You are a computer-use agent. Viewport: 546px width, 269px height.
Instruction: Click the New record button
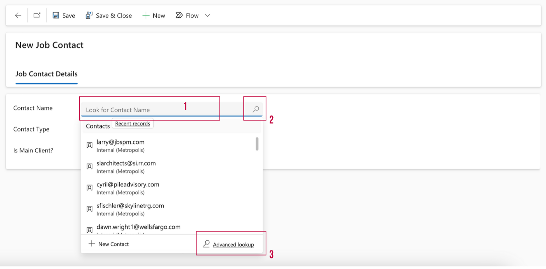point(154,16)
